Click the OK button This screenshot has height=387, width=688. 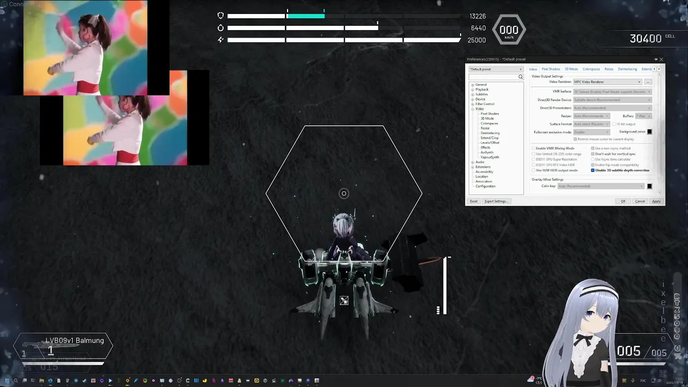point(623,201)
